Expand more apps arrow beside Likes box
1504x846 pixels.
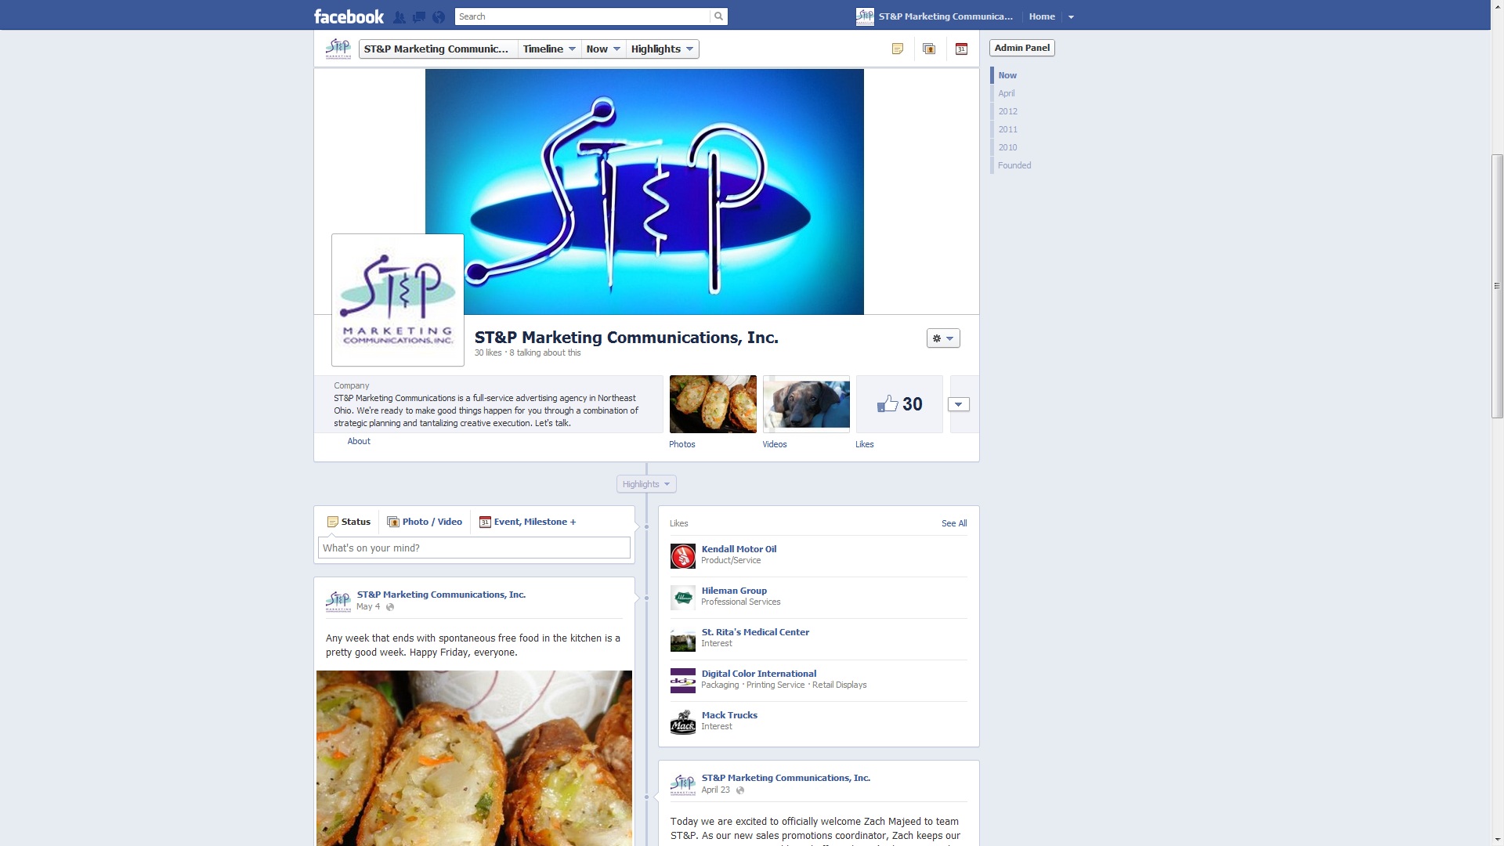point(959,404)
